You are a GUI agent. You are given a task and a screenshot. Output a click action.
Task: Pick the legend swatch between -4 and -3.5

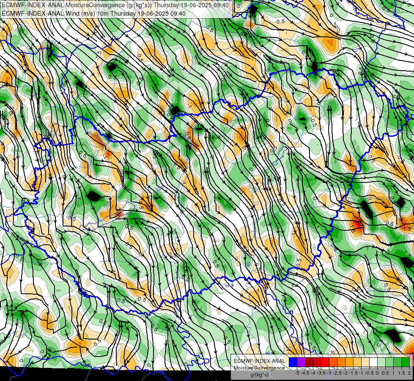click(317, 362)
